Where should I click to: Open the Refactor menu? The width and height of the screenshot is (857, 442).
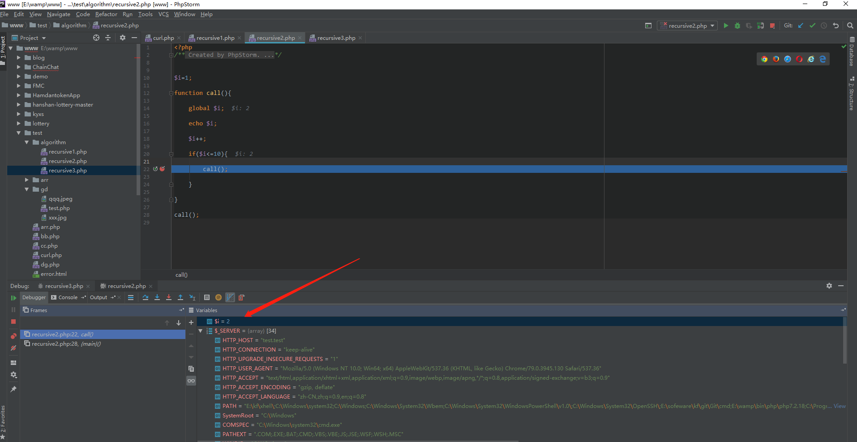point(106,14)
